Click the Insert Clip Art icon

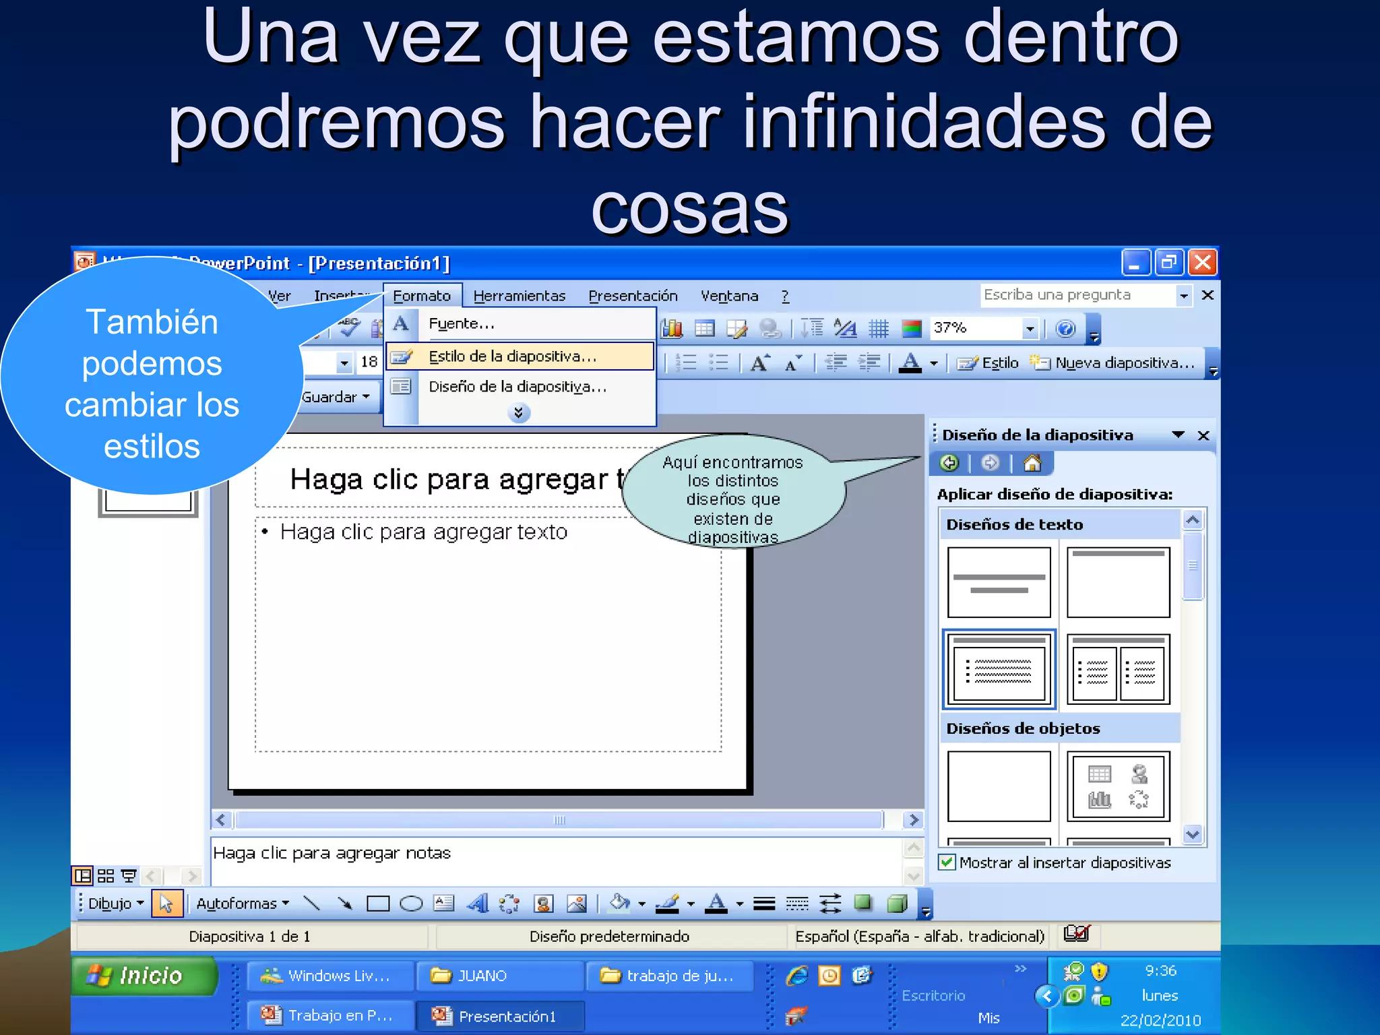click(x=544, y=904)
